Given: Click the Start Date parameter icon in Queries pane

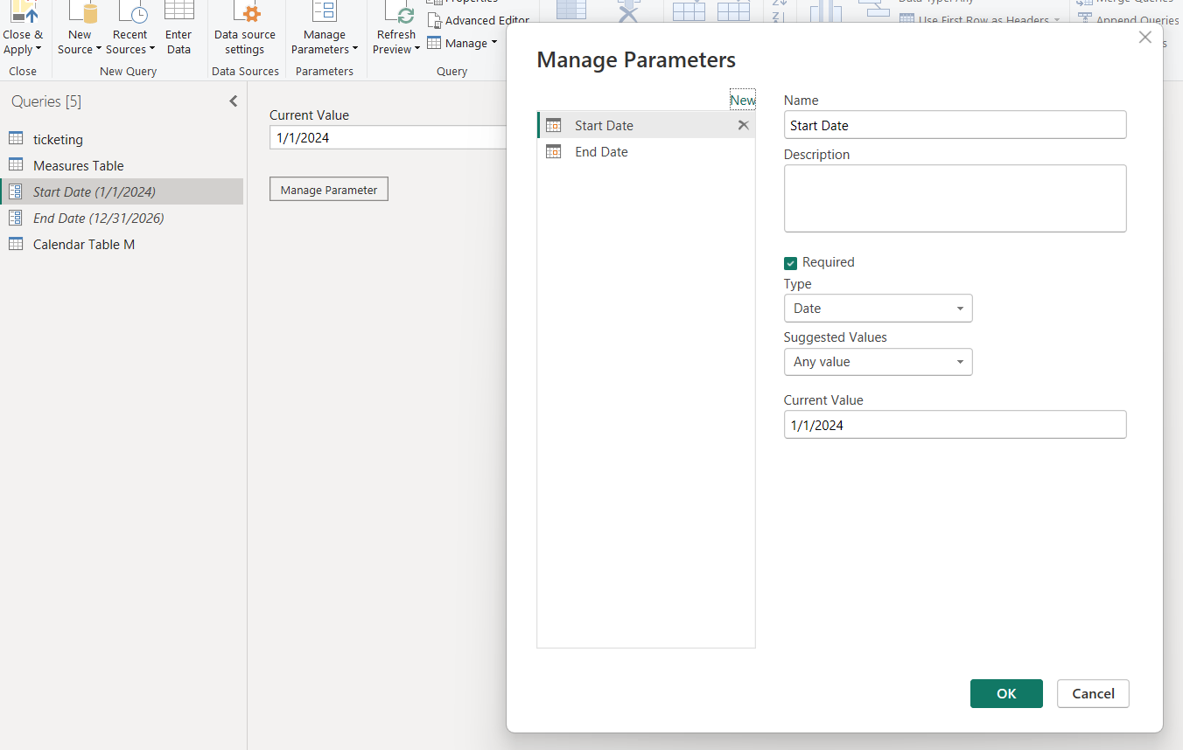Looking at the screenshot, I should (16, 191).
